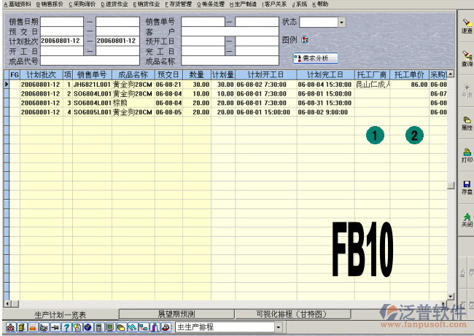The height and width of the screenshot is (336, 474).
Task: Select cell 棕熊 in product name column
Action: (x=133, y=103)
